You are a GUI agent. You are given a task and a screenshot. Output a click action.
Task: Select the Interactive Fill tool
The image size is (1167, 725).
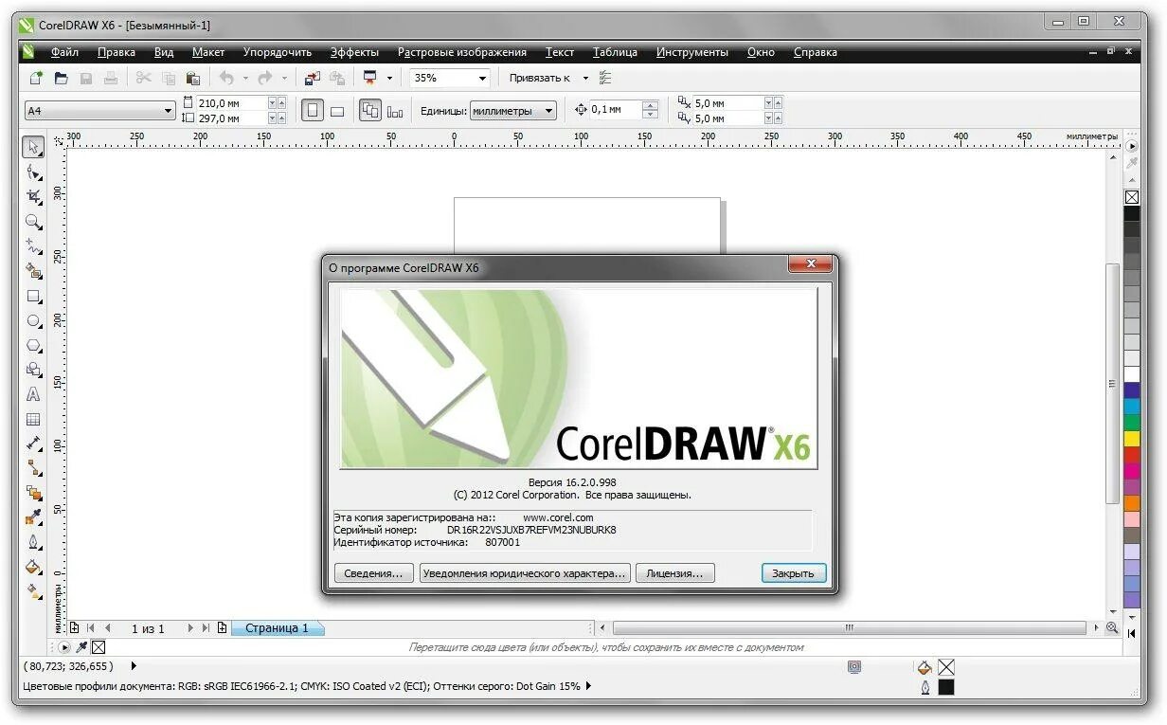34,591
